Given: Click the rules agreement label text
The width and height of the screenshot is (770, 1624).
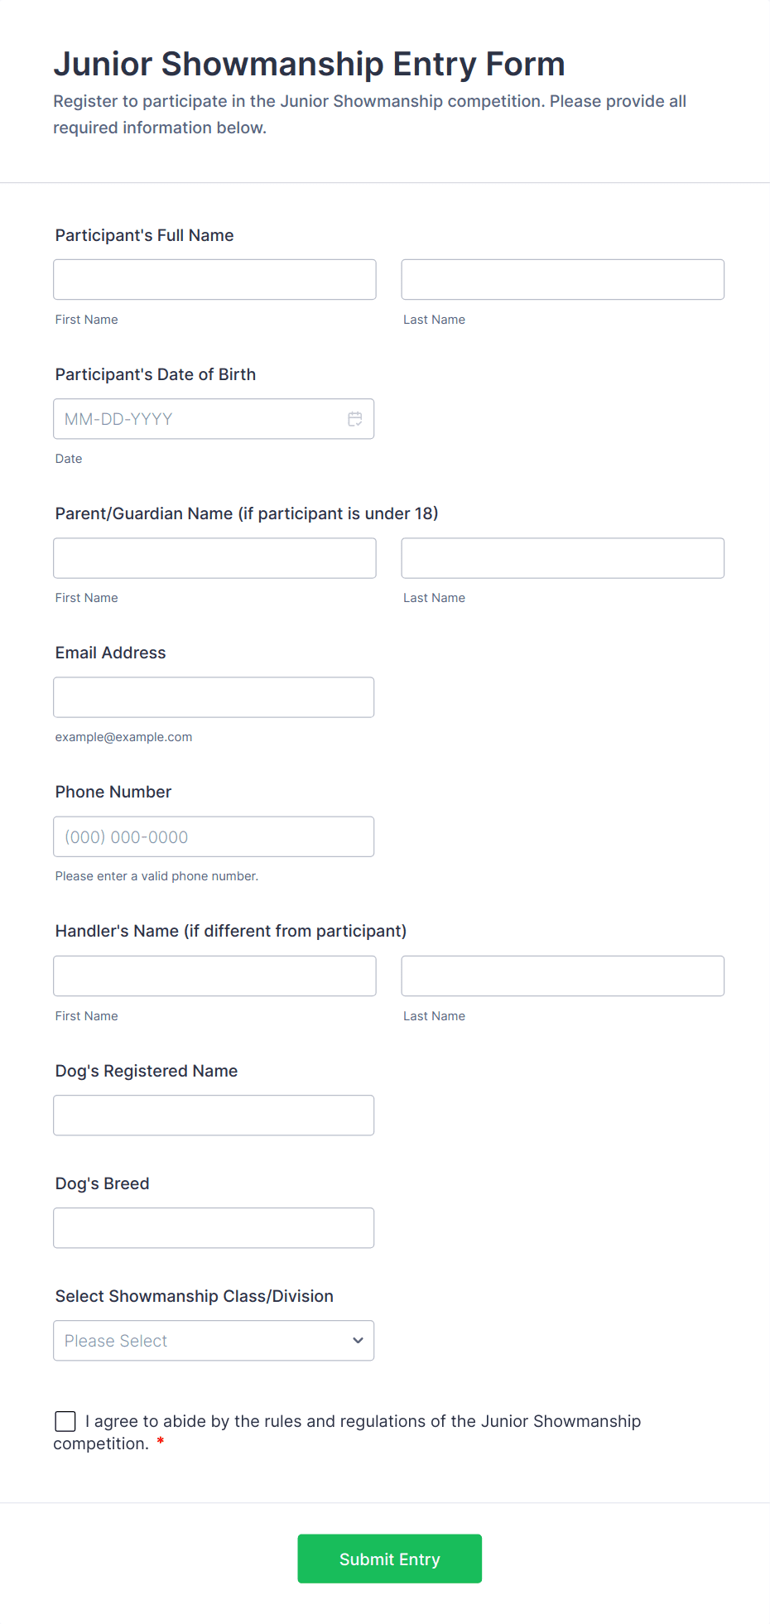Looking at the screenshot, I should click(363, 1422).
